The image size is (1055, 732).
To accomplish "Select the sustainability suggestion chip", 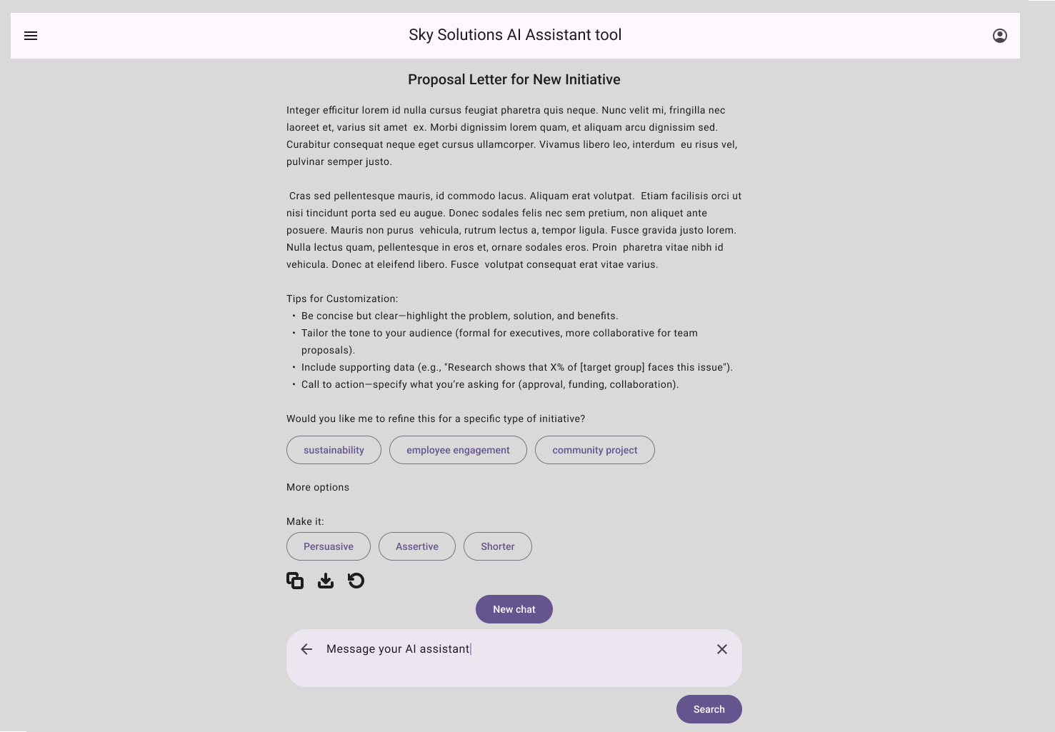I will [x=334, y=450].
